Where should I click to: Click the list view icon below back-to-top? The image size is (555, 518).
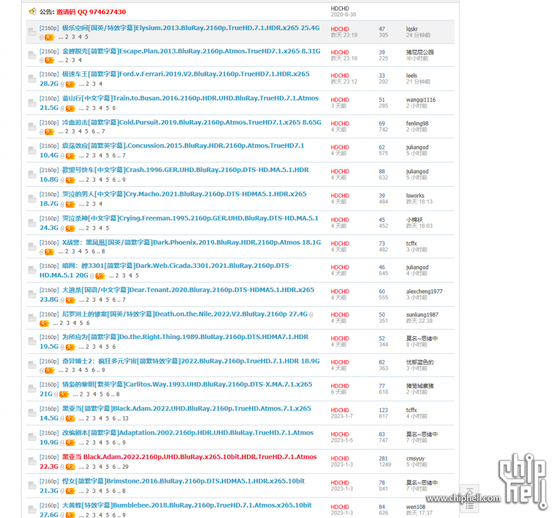point(469,506)
